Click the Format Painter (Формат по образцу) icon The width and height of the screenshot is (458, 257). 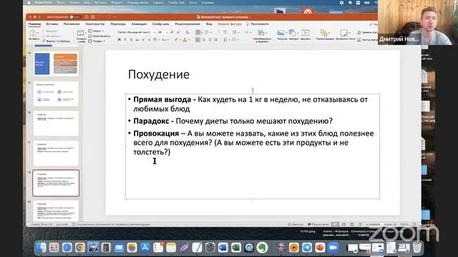click(x=43, y=41)
